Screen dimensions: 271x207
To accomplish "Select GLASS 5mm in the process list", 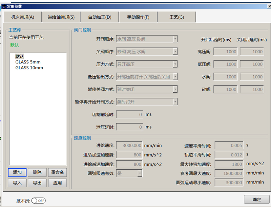I will coord(28,62).
